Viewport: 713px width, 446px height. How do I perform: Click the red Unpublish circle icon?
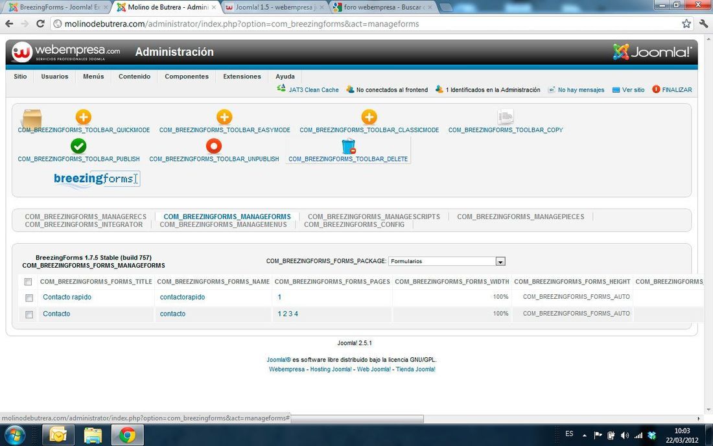[x=214, y=146]
